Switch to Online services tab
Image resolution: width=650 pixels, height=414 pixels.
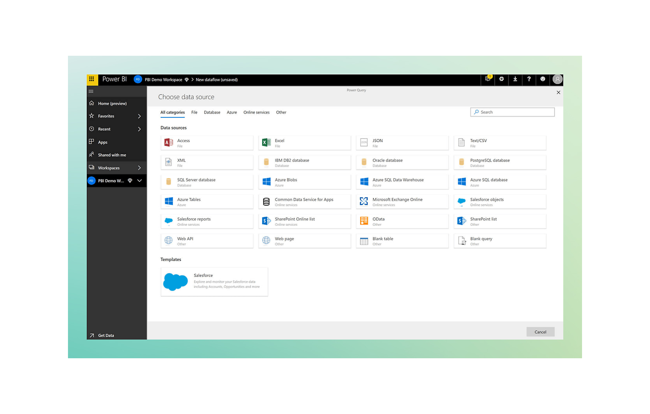pos(256,112)
